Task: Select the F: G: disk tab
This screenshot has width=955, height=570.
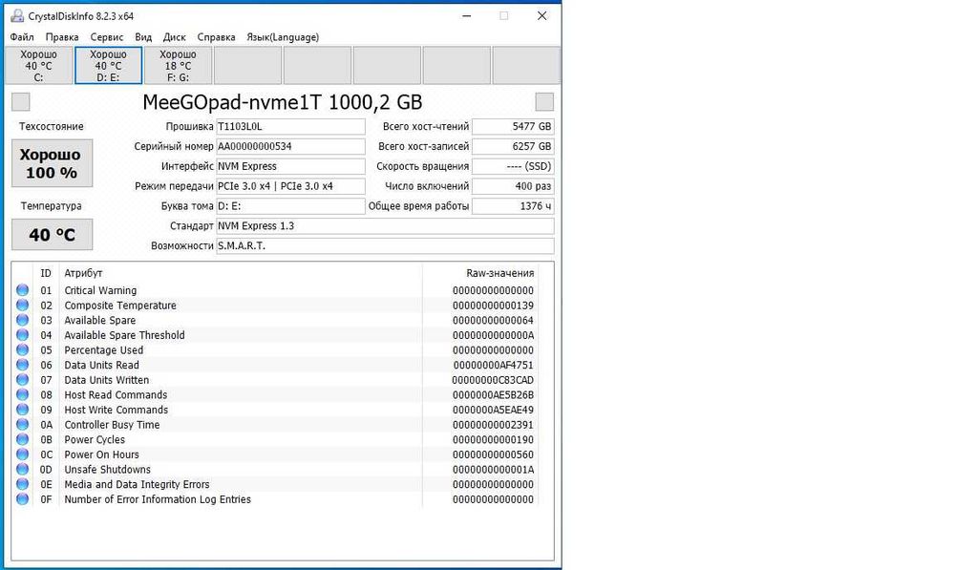Action: 178,66
